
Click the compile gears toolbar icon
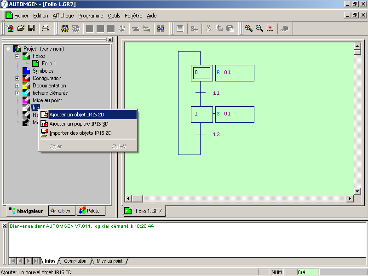65,29
